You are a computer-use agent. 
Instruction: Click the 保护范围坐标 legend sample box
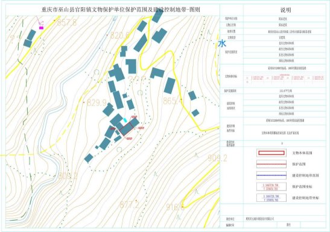coord(271,187)
